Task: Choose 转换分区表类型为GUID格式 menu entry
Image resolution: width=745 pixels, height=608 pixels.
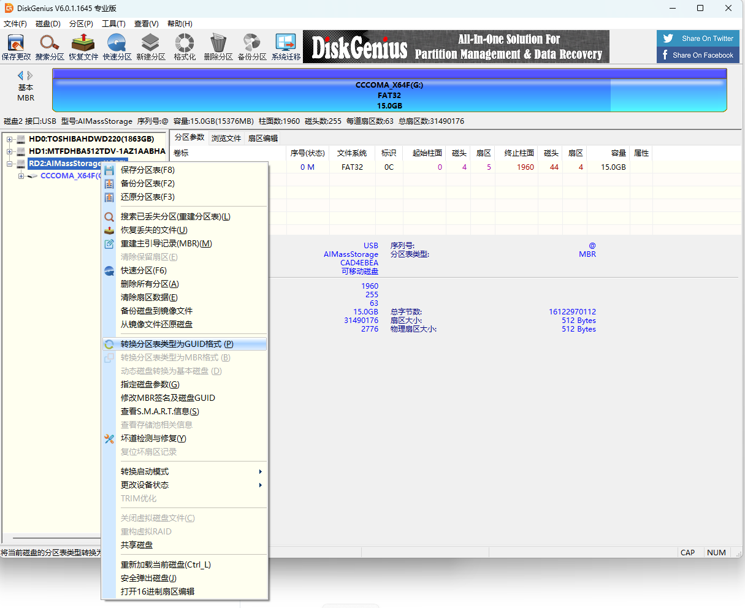Action: 185,344
